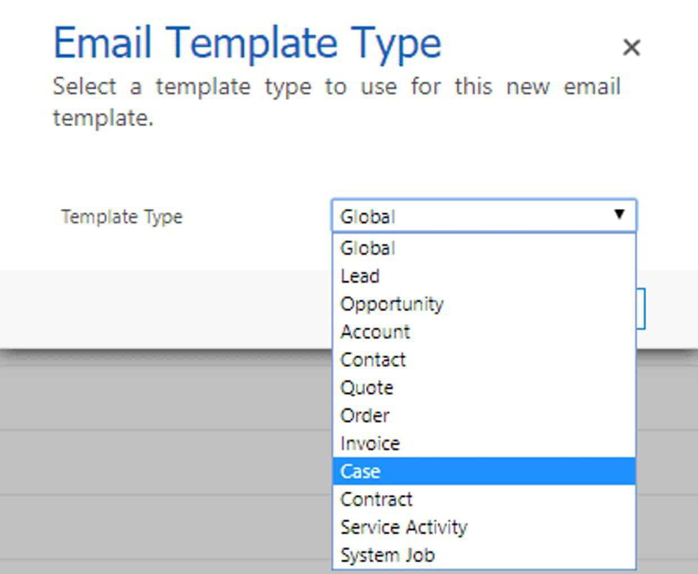Image resolution: width=698 pixels, height=574 pixels.
Task: Select Contract from the dropdown options
Action: [376, 499]
